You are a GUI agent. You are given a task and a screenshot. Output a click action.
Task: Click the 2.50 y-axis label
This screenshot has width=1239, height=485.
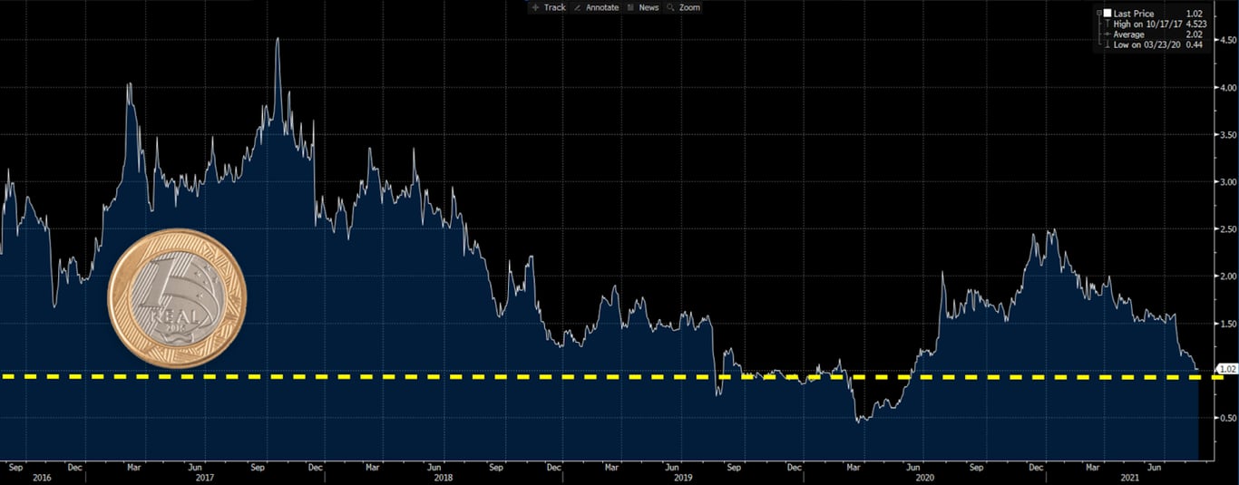click(x=1228, y=228)
